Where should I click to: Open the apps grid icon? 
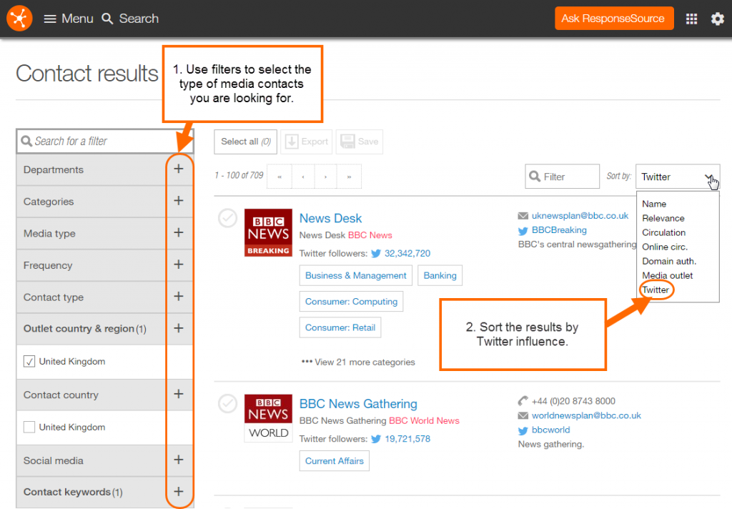coord(691,19)
